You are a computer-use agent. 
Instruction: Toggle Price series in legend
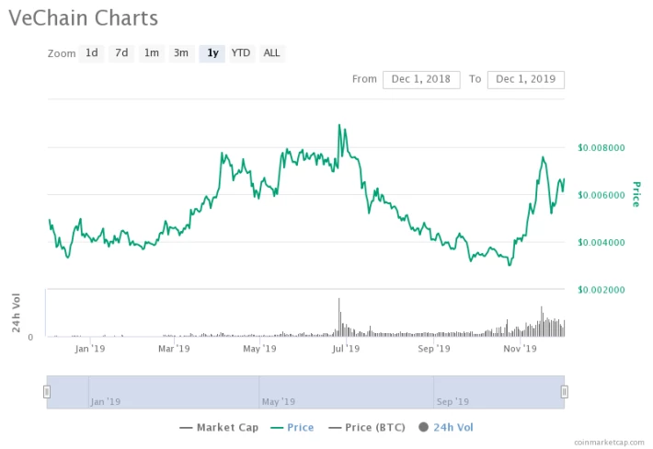[x=292, y=427]
